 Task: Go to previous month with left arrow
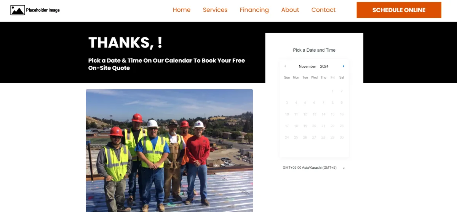coord(285,66)
